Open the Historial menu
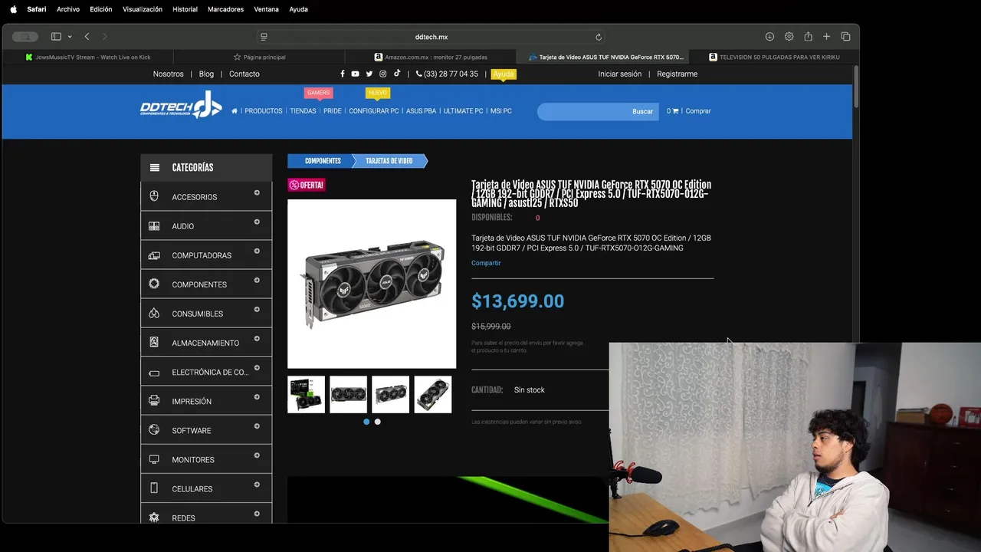Screen dimensions: 981x552 click(x=185, y=9)
